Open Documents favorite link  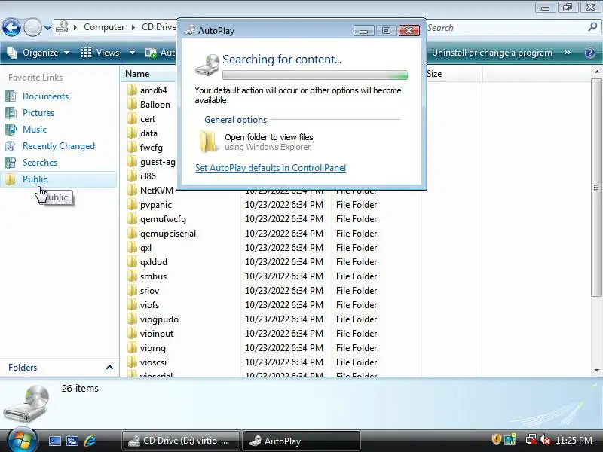tap(45, 96)
